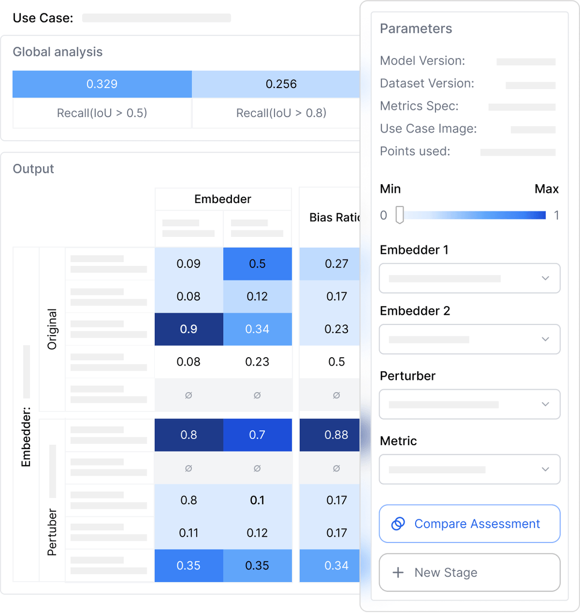Click the Compare Assessment link icon
Screen dimensions: 580x615
[398, 524]
